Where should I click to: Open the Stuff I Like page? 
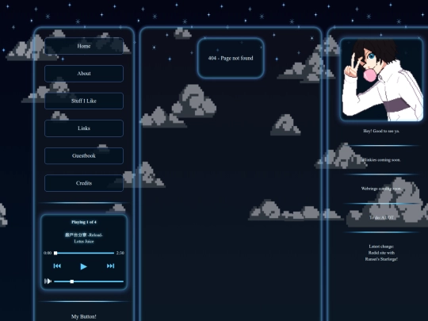(84, 101)
